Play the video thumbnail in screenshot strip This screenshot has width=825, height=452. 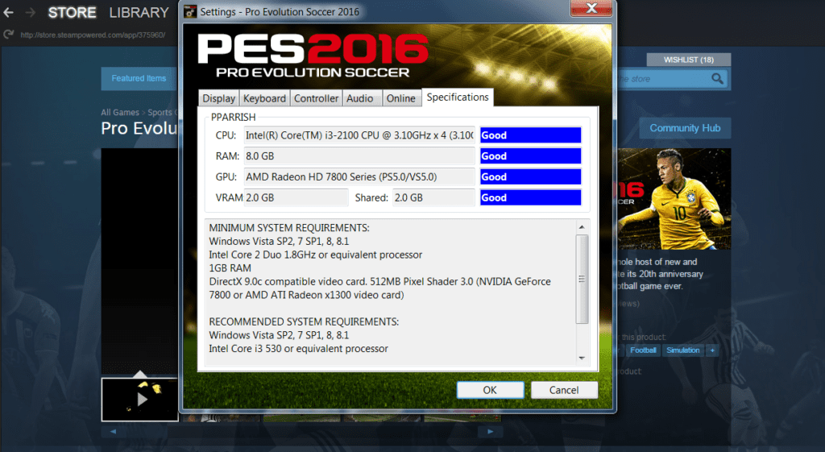tap(140, 399)
